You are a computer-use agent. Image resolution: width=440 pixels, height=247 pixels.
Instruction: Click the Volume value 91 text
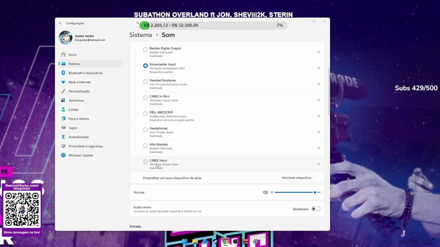coord(272,192)
